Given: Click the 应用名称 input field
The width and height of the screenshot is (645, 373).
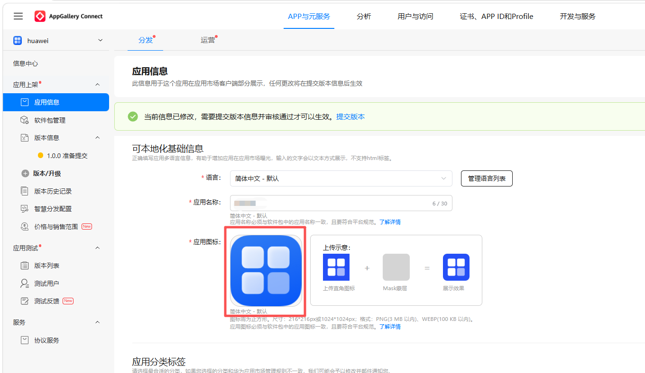Looking at the screenshot, I should [341, 203].
